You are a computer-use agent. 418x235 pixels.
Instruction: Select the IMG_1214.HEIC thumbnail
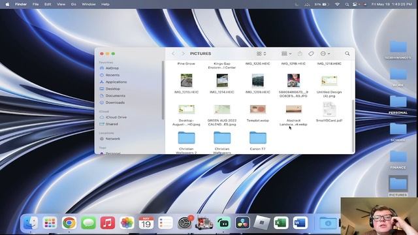pyautogui.click(x=222, y=80)
